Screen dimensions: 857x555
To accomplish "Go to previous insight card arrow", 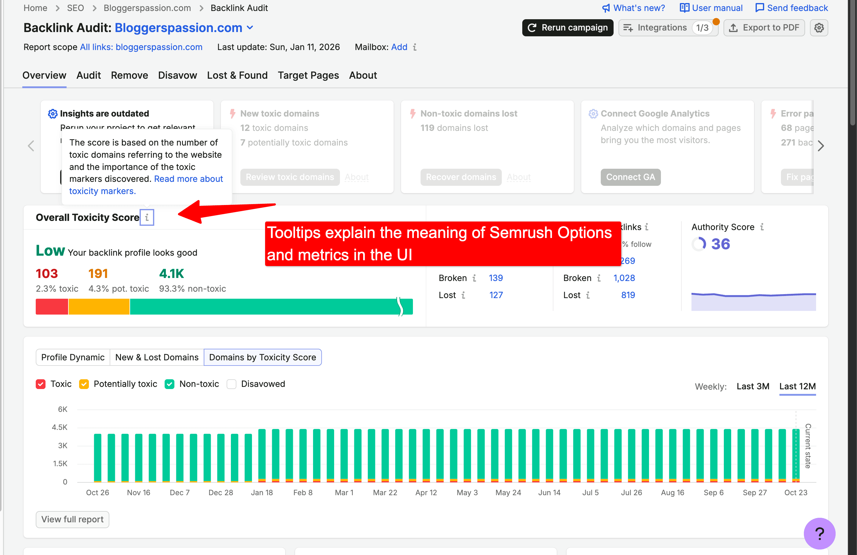I will tap(31, 146).
